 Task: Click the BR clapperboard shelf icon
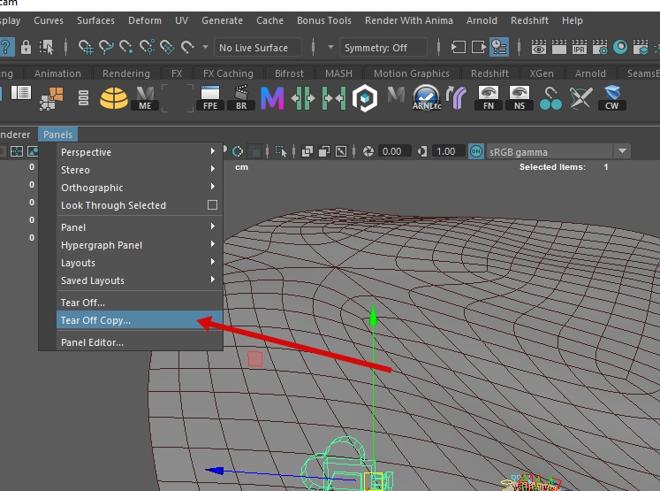pyautogui.click(x=241, y=96)
